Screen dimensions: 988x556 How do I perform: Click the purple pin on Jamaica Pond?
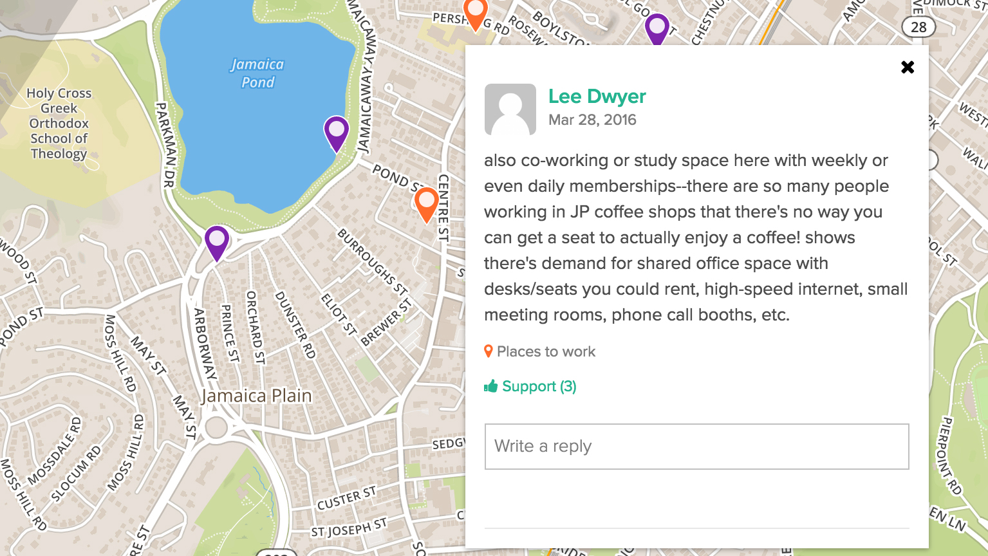coord(336,132)
